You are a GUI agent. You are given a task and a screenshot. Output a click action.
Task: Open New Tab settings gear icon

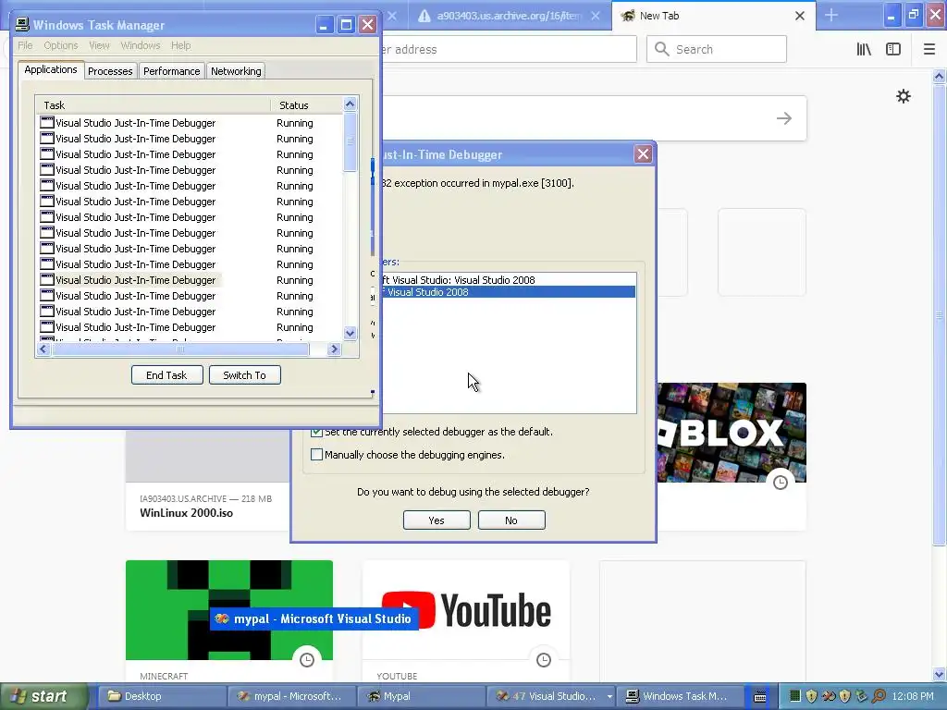pos(903,96)
